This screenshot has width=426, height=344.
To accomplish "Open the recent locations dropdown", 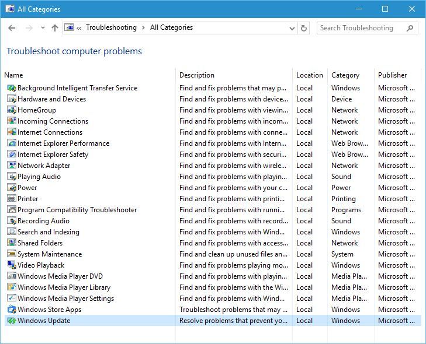I will pos(43,28).
